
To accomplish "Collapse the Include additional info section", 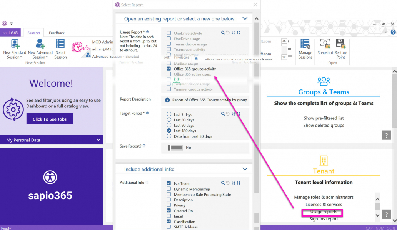I will click(x=245, y=169).
